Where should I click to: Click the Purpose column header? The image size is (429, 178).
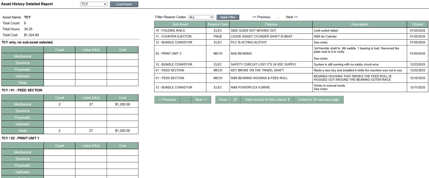point(271,24)
